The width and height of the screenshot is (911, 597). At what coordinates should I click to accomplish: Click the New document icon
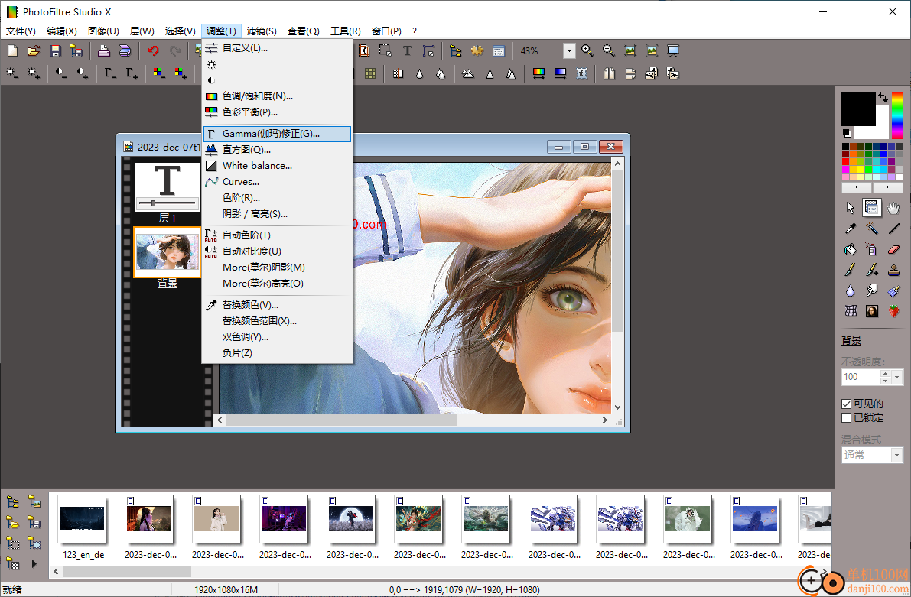(12, 51)
